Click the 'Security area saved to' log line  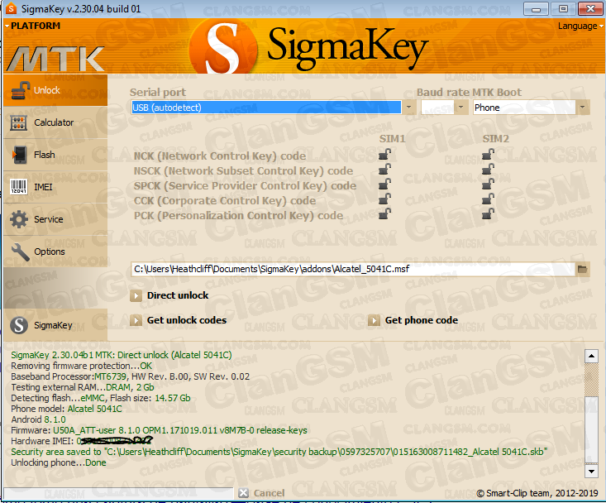[x=279, y=452]
